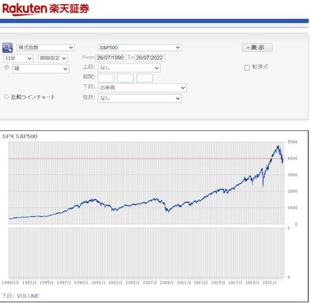Click the 2005/1 x-axis label
The image size is (310, 303).
[x=132, y=282]
